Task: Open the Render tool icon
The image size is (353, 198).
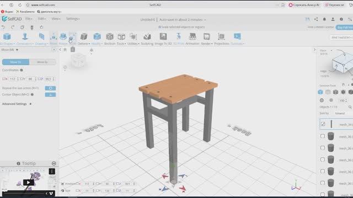Action: 206,36
